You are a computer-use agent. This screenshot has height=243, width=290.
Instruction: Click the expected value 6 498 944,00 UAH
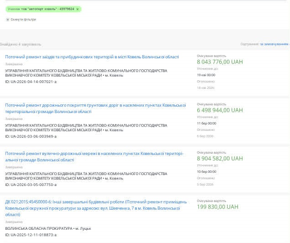220,110
